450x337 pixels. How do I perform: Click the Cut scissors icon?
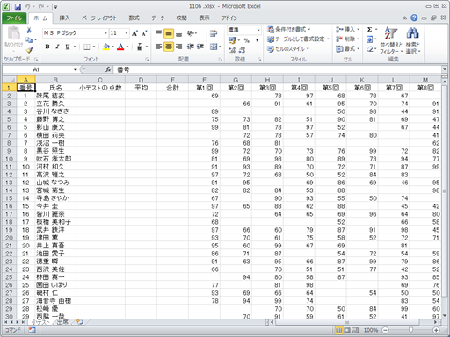click(29, 30)
